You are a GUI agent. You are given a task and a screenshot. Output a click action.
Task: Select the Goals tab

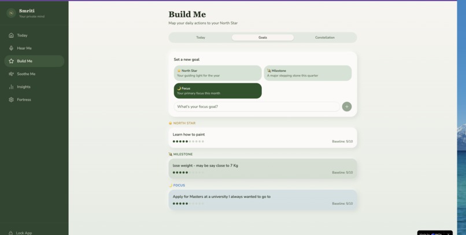pos(262,38)
